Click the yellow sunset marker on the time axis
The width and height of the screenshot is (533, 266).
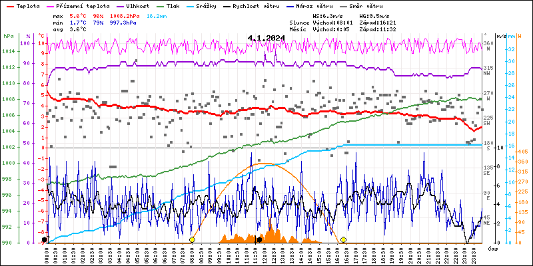[343, 239]
